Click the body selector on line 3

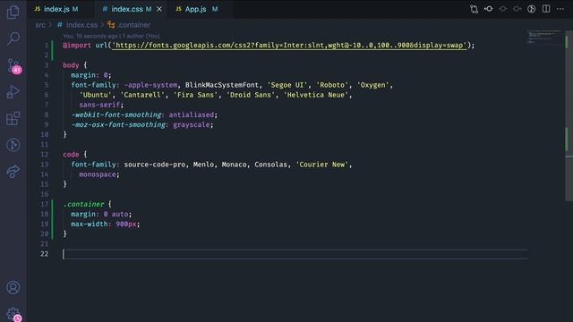[x=71, y=65]
